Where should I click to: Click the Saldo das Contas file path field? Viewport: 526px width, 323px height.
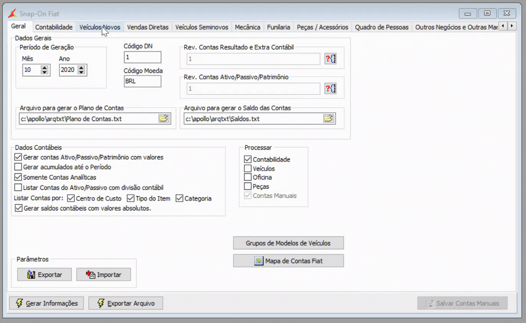tap(254, 119)
